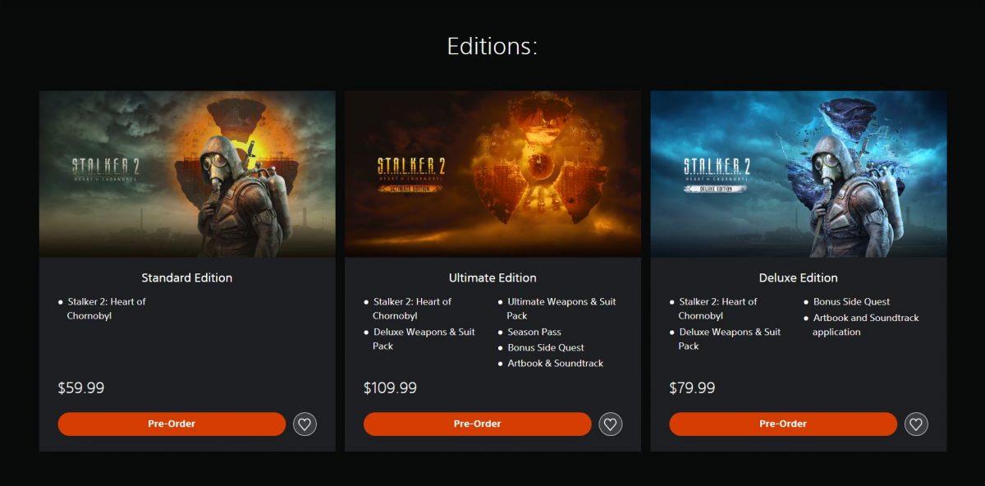Image resolution: width=985 pixels, height=486 pixels.
Task: Open the Standard Edition cover artwork
Action: 187,174
